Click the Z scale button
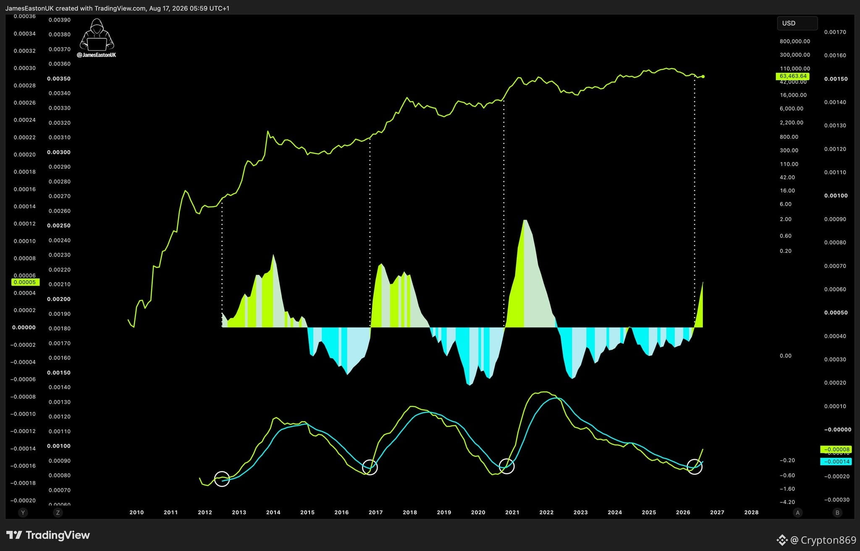This screenshot has height=551, width=860. 58,512
